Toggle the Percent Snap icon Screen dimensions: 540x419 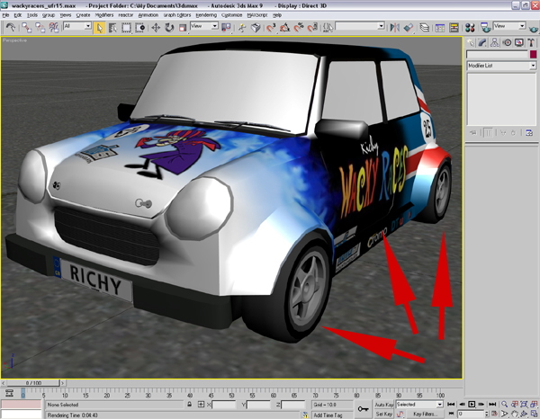point(298,28)
